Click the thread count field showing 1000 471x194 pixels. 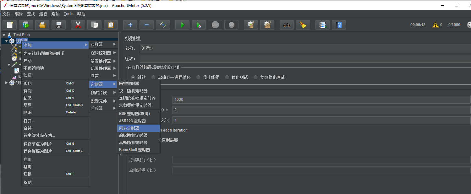[x=321, y=100]
